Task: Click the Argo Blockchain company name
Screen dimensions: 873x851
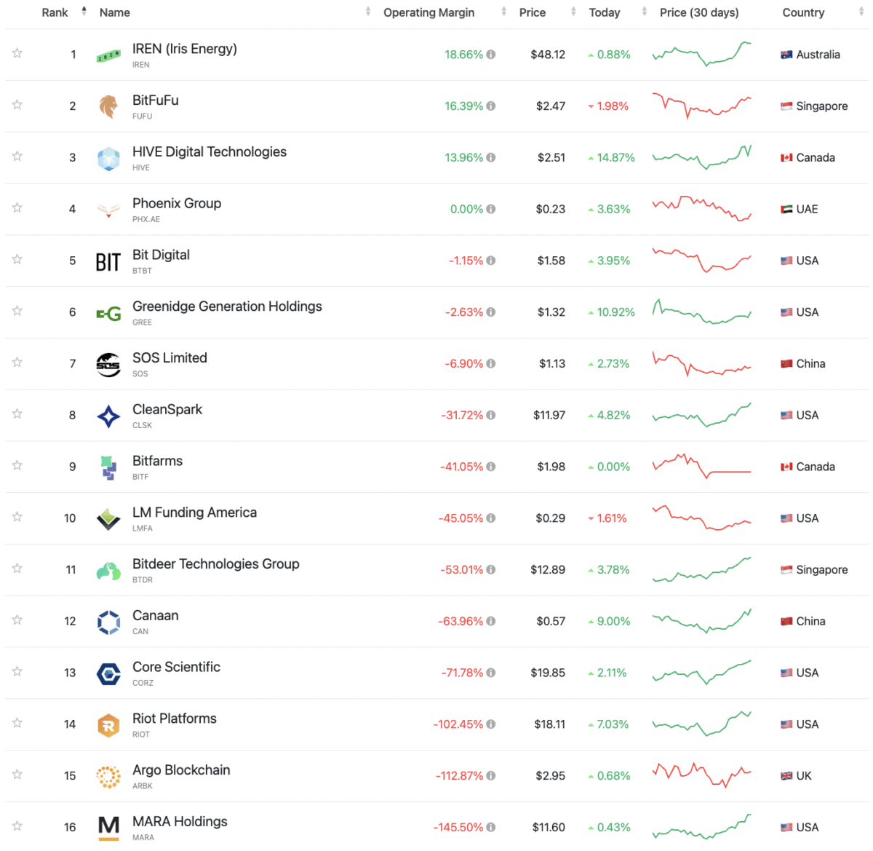Action: pos(181,769)
